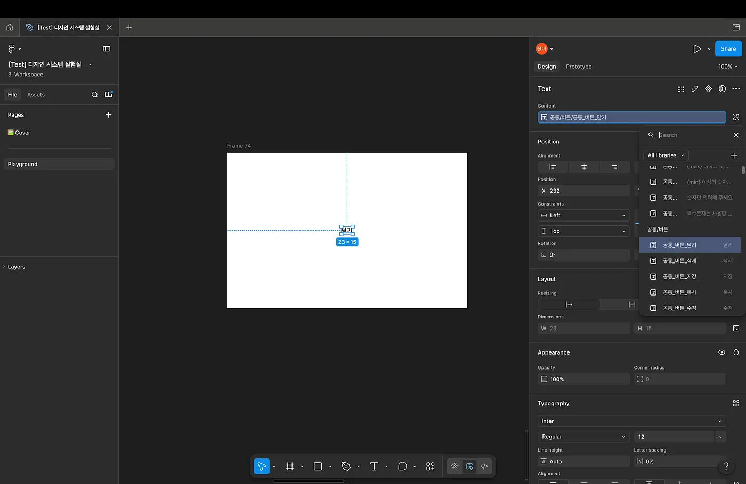The image size is (746, 484).
Task: Go to the Home icon in tab bar
Action: pyautogui.click(x=10, y=27)
